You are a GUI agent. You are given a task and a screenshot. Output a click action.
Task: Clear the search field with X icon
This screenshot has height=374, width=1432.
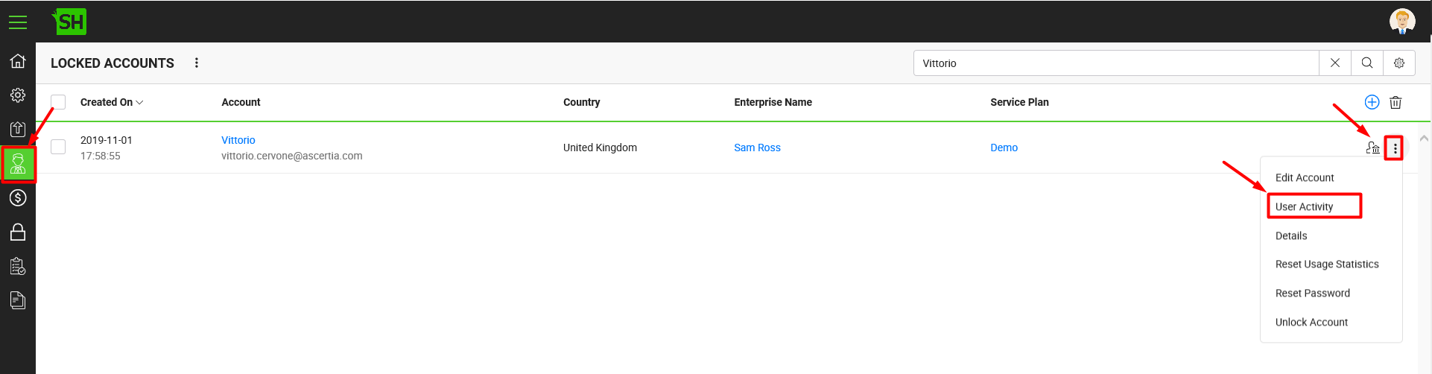pos(1335,63)
